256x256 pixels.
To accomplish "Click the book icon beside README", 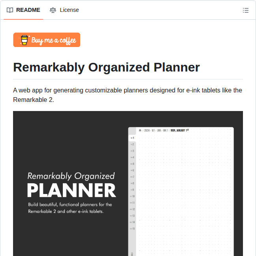I will [10, 10].
